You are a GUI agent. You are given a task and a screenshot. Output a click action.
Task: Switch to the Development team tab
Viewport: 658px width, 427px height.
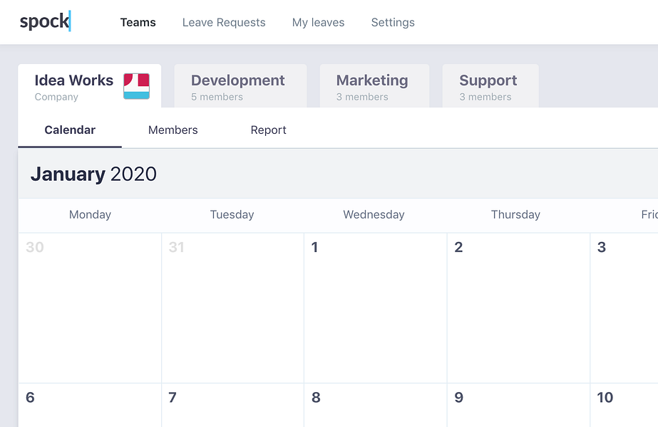click(240, 86)
